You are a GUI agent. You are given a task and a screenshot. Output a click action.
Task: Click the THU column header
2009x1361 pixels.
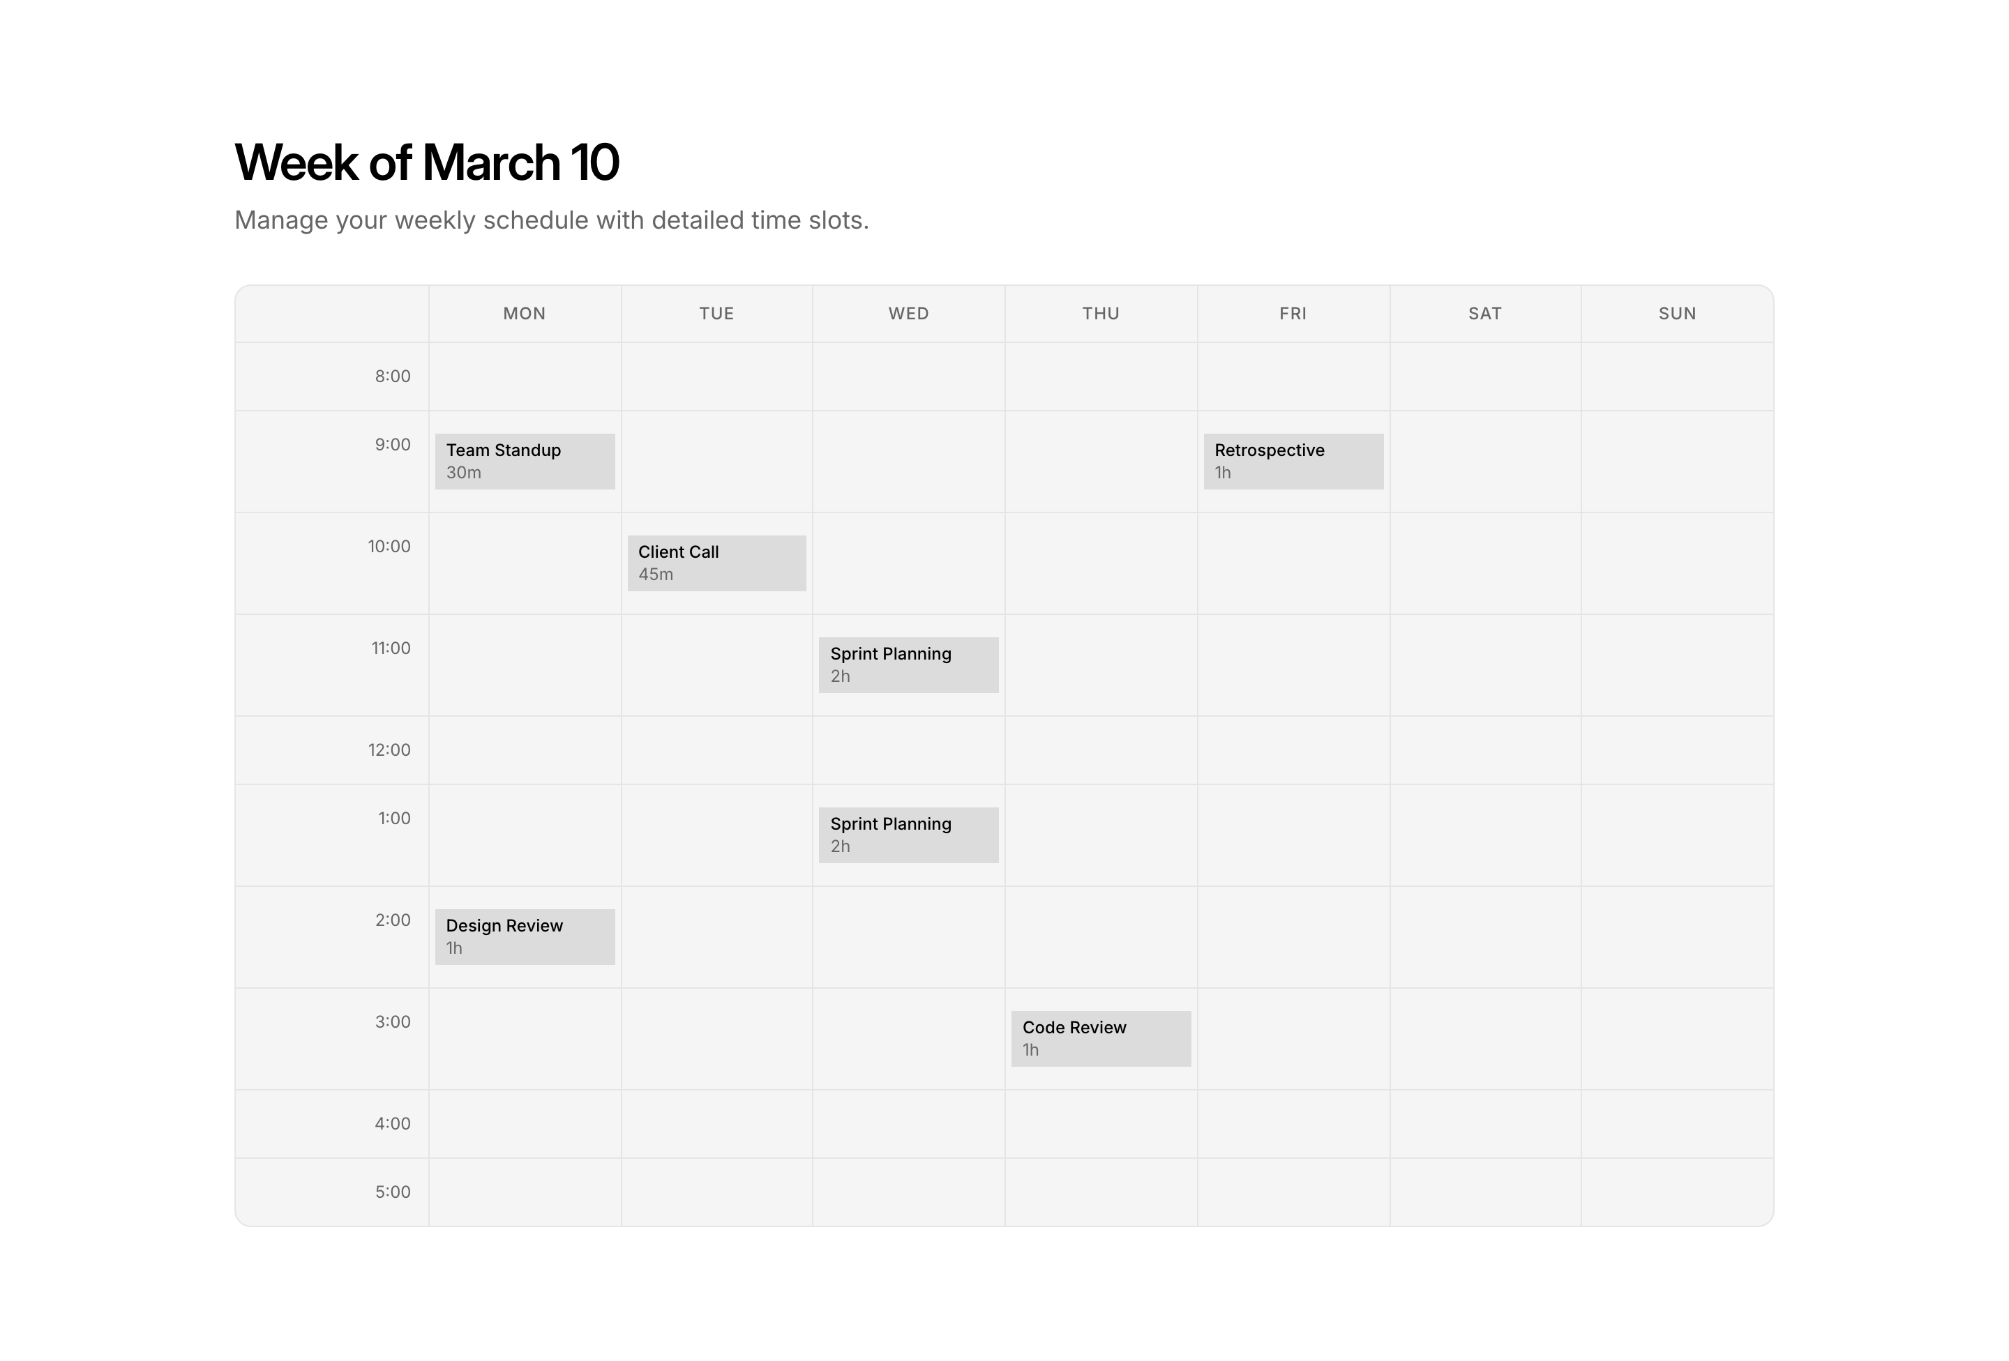pyautogui.click(x=1101, y=314)
